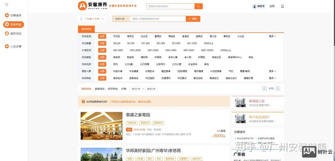Open the 广东省 广州市 location dropdown
The width and height of the screenshot is (335, 161).
click(x=92, y=19)
